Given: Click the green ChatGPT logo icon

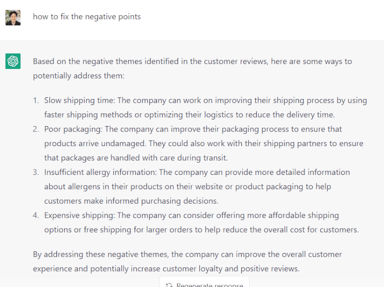Looking at the screenshot, I should point(13,61).
